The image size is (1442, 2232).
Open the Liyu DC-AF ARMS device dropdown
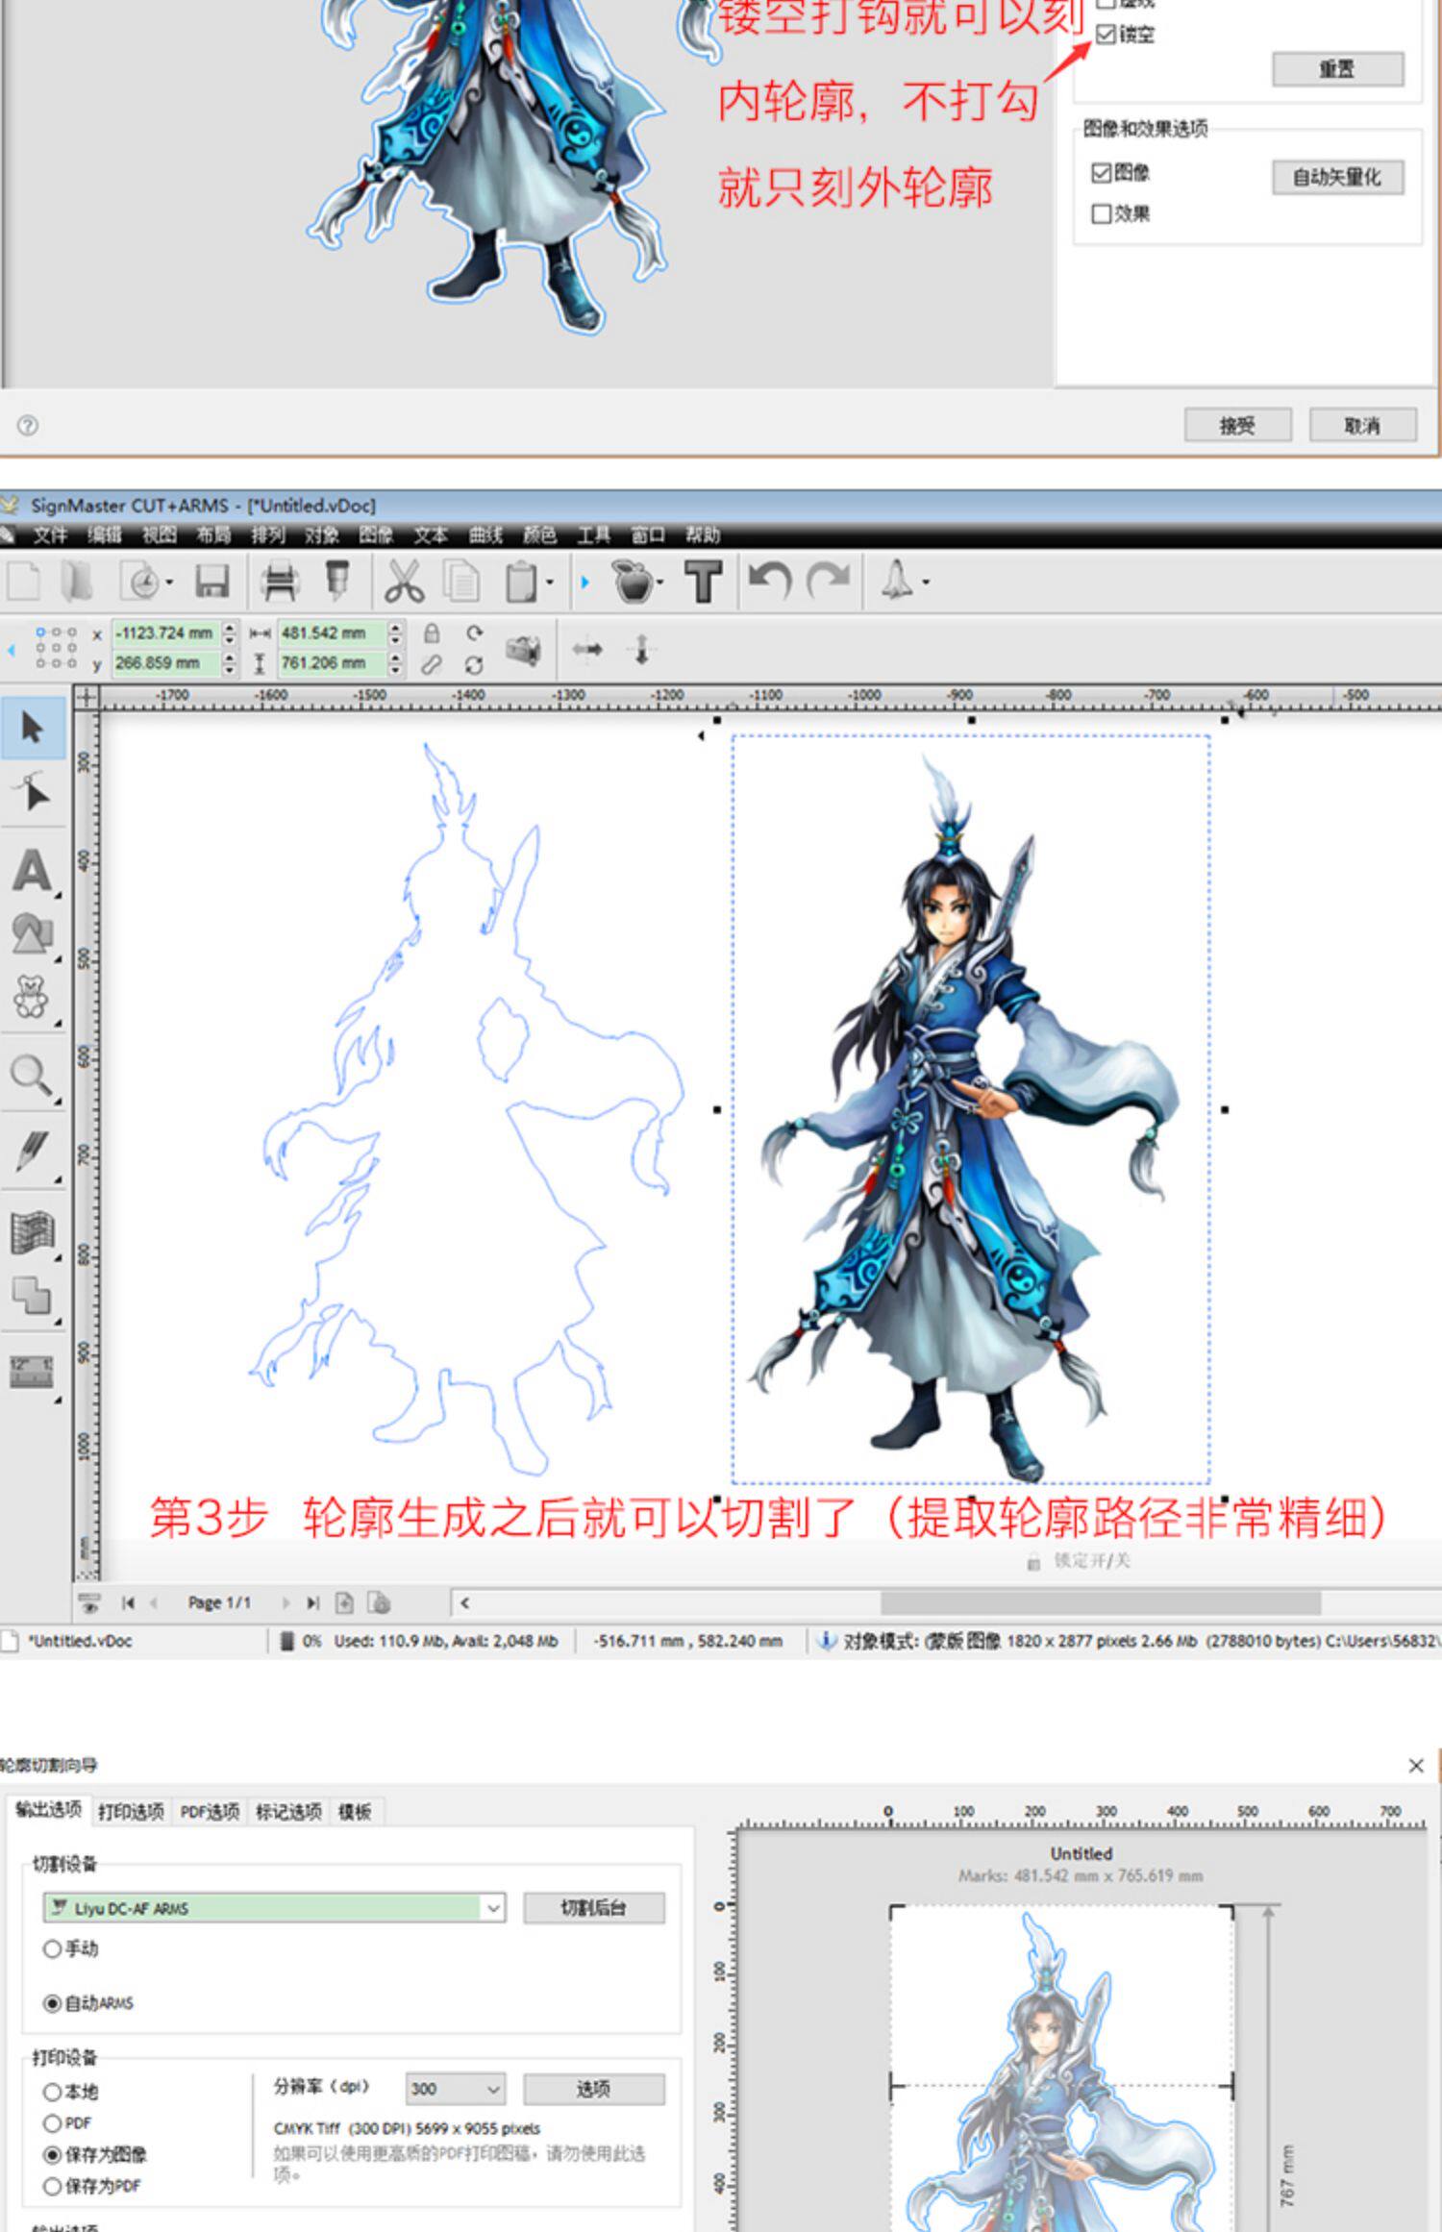point(274,1908)
